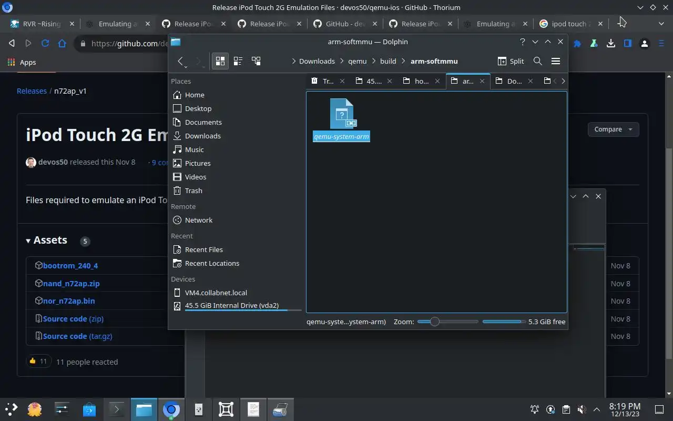Adjust the Dolphin zoom slider
673x421 pixels.
click(x=447, y=322)
